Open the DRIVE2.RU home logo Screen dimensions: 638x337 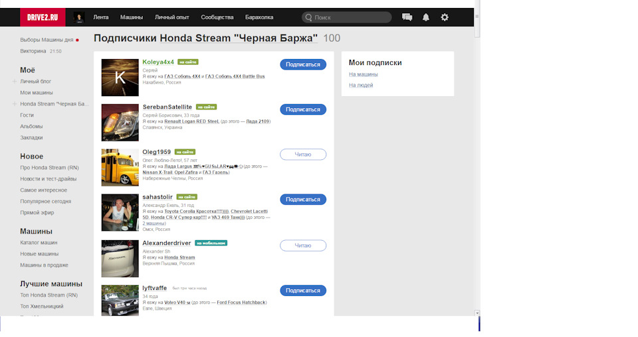[x=43, y=17]
